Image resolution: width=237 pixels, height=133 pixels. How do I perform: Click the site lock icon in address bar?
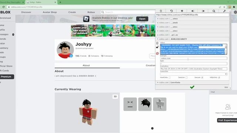click(x=9, y=7)
